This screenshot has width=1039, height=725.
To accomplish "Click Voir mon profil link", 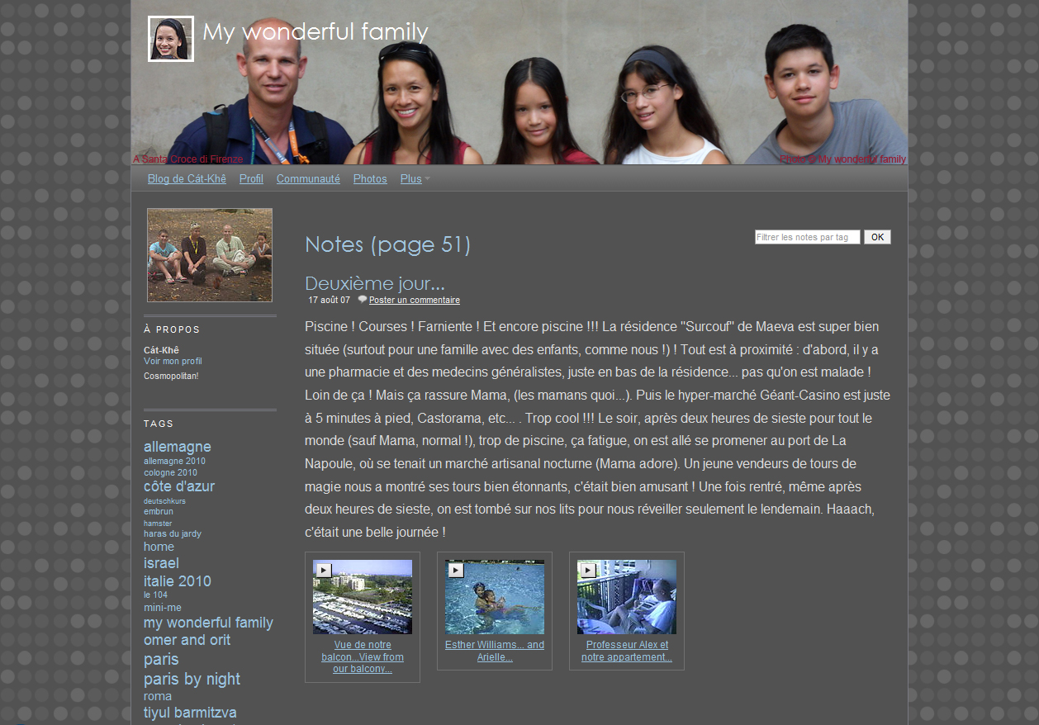I will tap(173, 362).
